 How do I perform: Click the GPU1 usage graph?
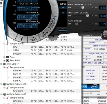click(x=27, y=17)
